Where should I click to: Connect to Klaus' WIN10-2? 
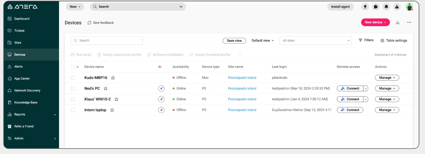pyautogui.click(x=350, y=99)
